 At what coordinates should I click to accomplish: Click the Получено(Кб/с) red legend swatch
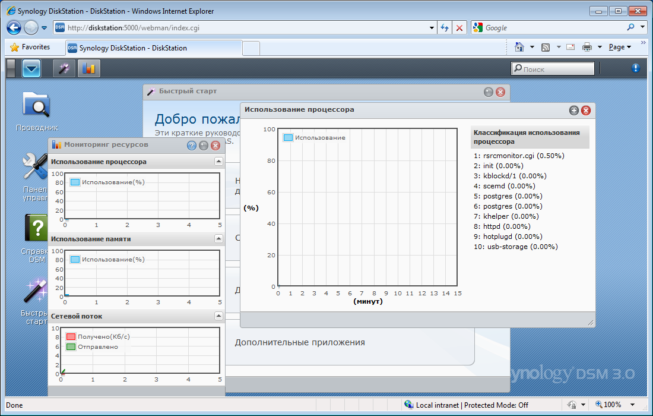click(71, 337)
